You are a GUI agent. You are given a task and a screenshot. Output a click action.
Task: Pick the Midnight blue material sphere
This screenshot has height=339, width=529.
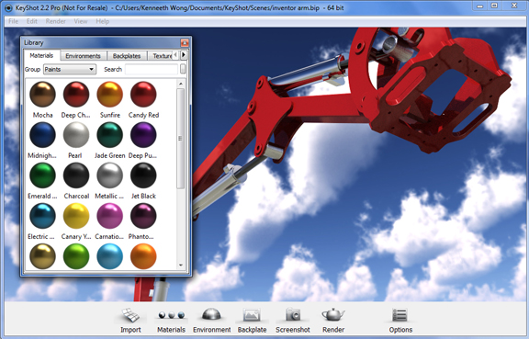pos(42,135)
